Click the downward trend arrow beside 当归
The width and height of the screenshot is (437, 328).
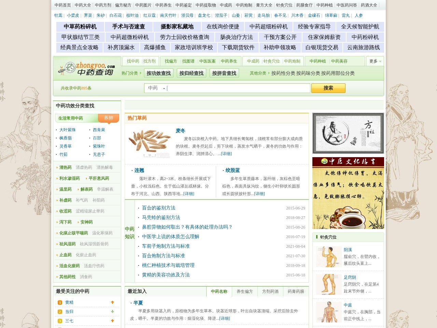click(112, 312)
